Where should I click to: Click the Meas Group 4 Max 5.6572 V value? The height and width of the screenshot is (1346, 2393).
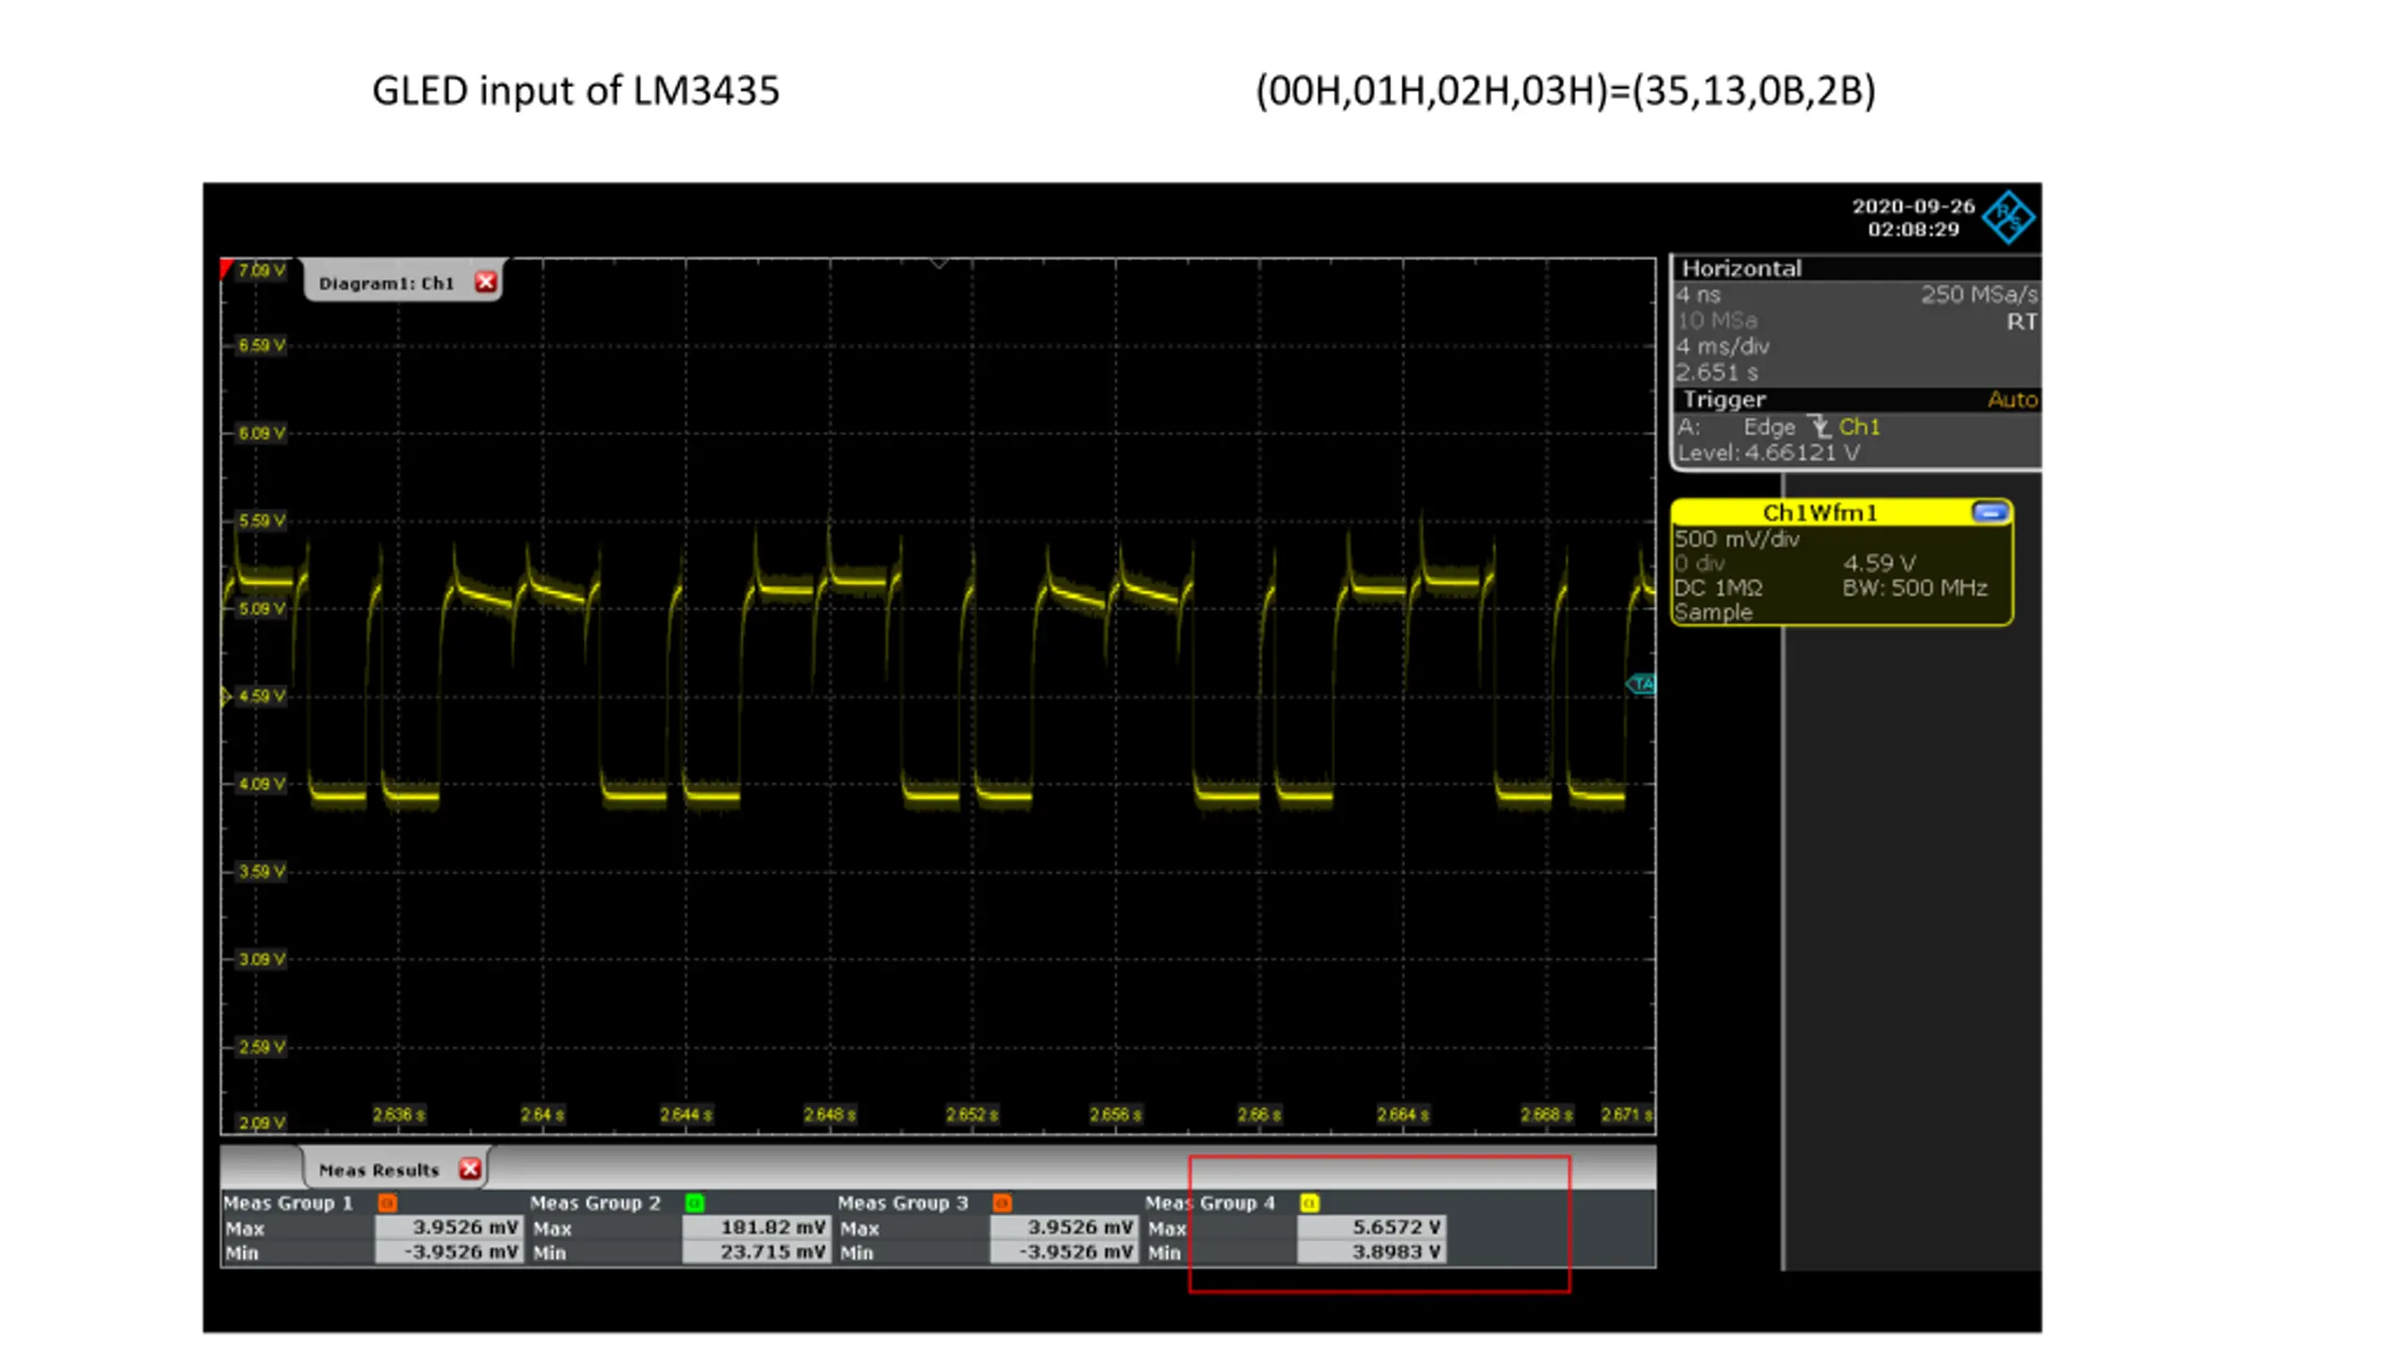click(1371, 1226)
